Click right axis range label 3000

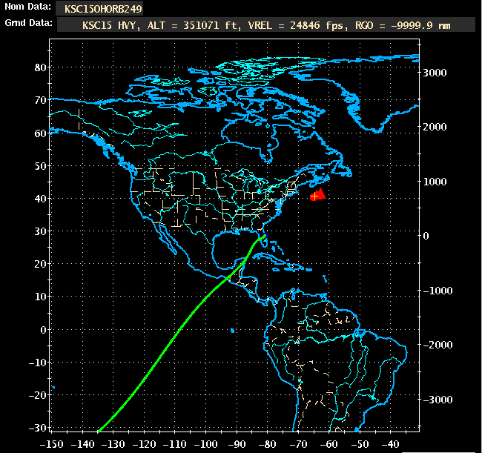[435, 73]
